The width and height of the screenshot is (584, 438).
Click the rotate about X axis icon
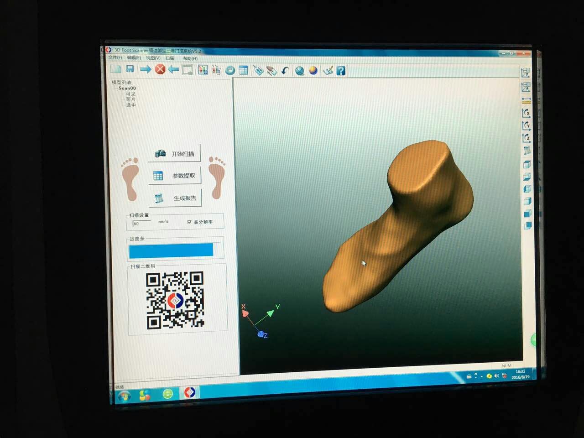click(526, 113)
